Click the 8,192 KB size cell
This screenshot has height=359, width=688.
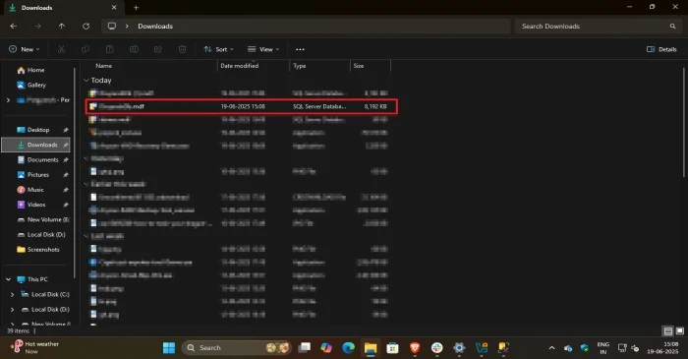pos(375,106)
